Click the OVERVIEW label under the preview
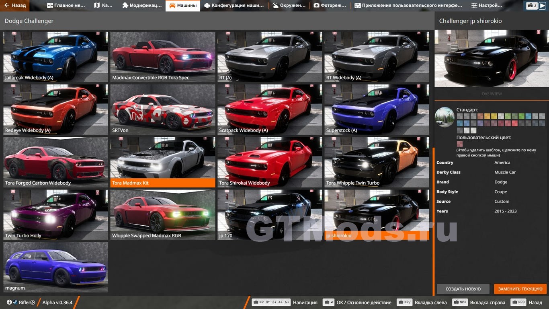Image resolution: width=549 pixels, height=309 pixels. [x=492, y=94]
